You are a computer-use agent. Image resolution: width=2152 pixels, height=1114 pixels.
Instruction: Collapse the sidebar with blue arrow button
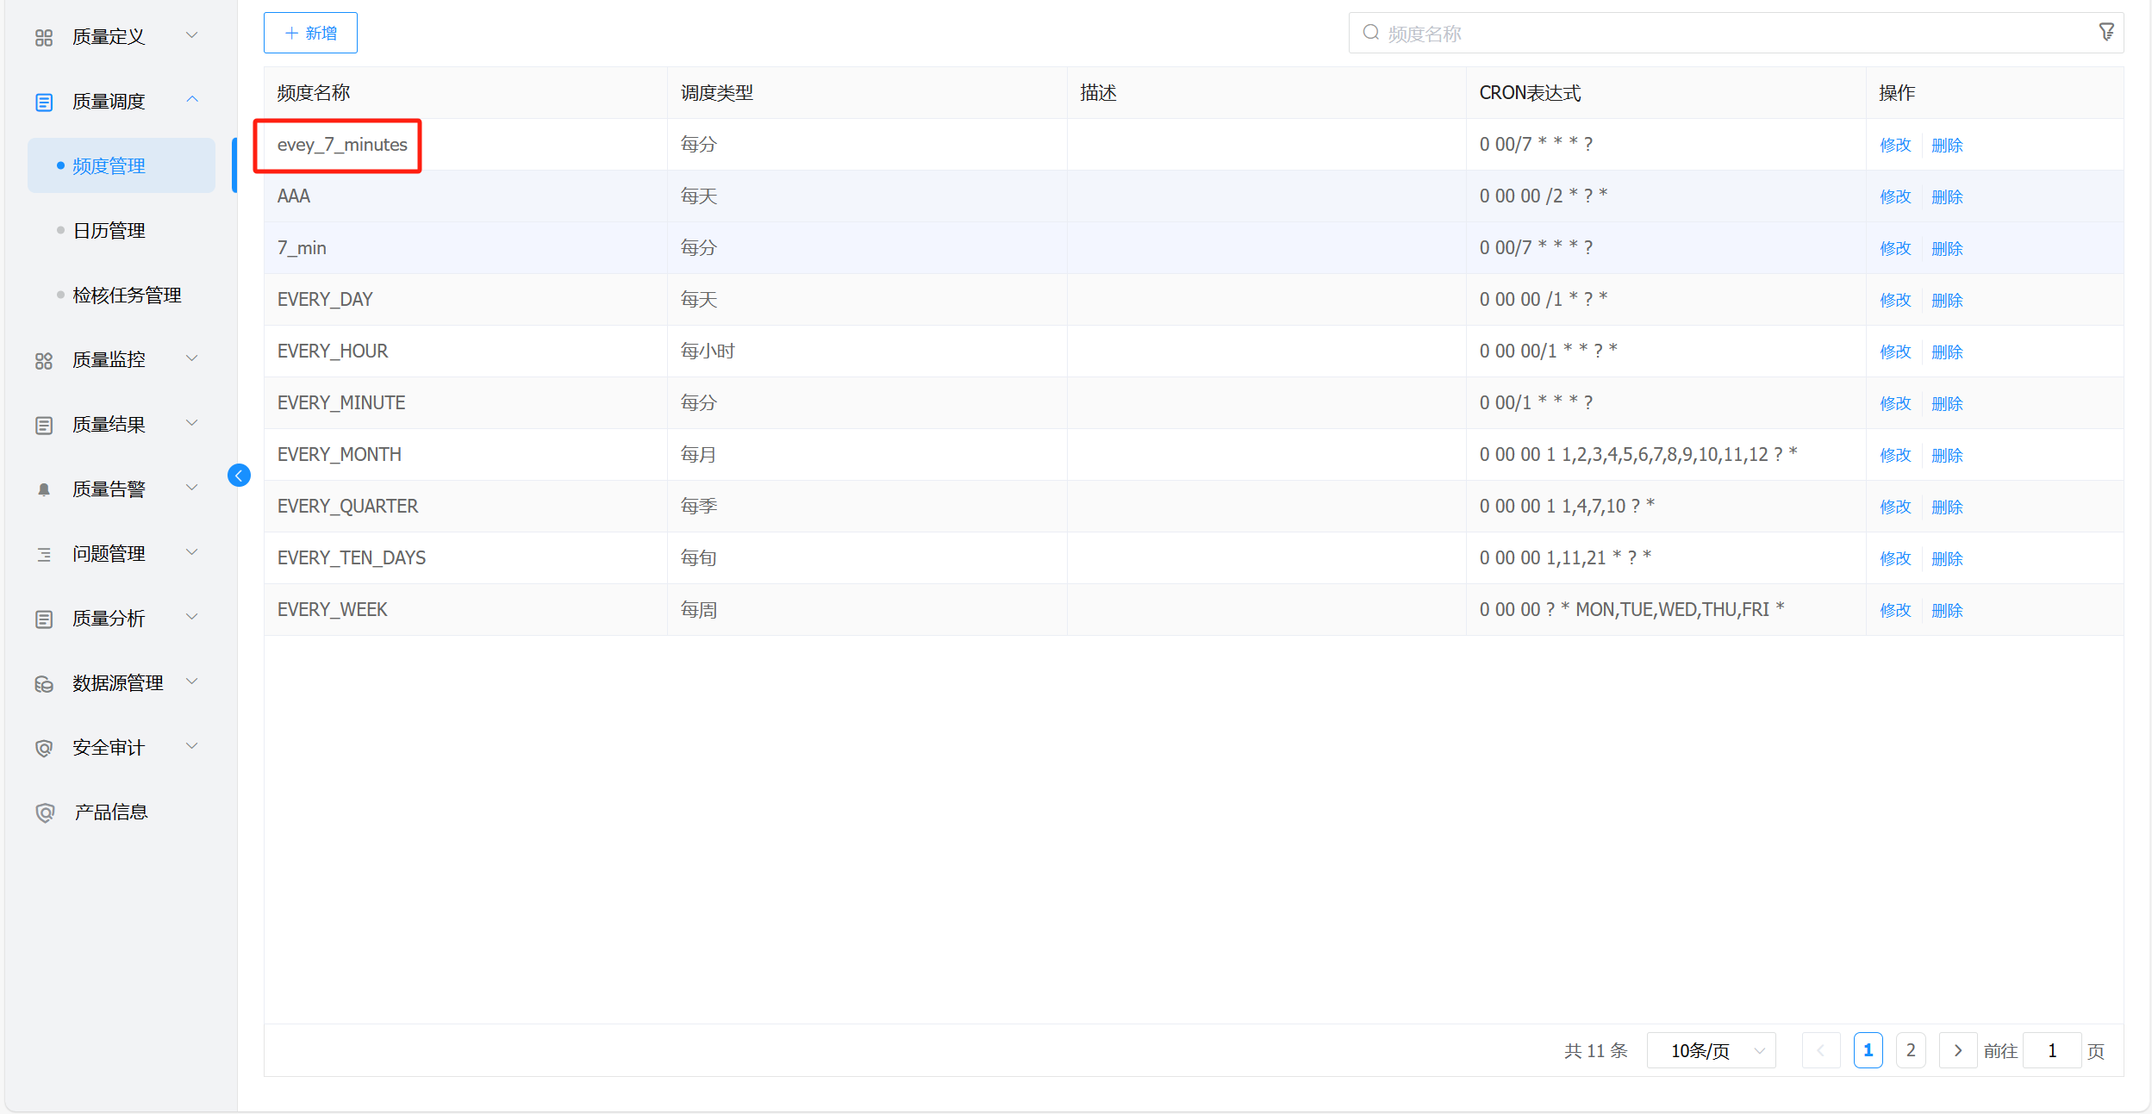tap(239, 476)
